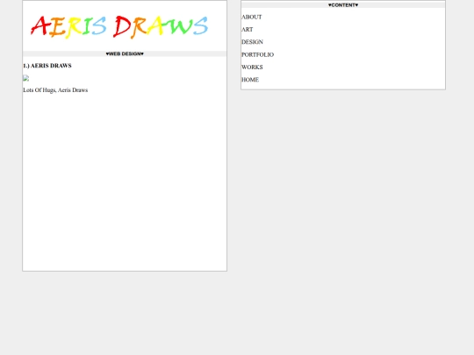Click the broken image under Aeris Draws heading
474x355 pixels.
click(26, 78)
